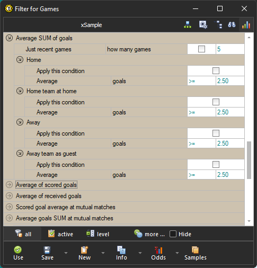Click the more ... button
257x268 pixels.
tap(149, 234)
